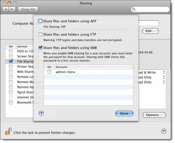Click the Done button
The height and width of the screenshot is (143, 175).
[124, 113]
